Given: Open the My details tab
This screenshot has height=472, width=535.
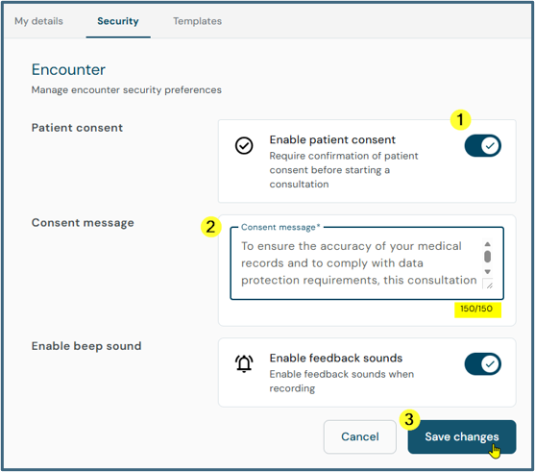Looking at the screenshot, I should coord(38,21).
